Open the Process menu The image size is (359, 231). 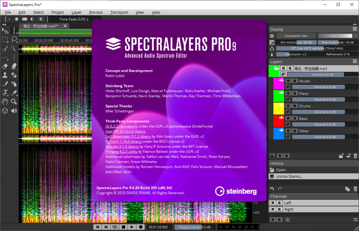point(96,12)
